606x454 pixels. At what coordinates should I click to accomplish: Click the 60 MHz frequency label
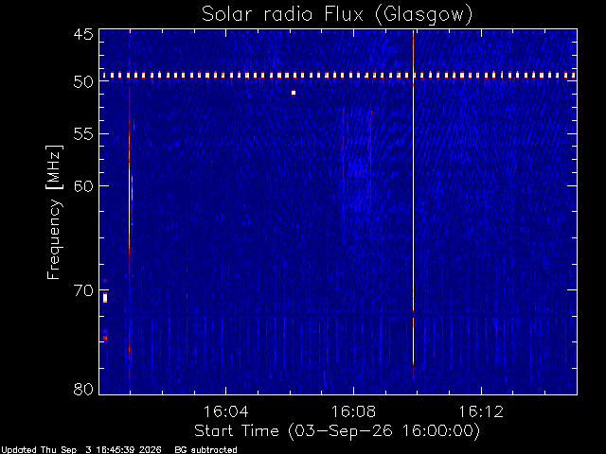point(83,185)
